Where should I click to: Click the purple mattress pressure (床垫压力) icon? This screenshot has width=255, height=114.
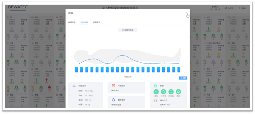click(74, 86)
